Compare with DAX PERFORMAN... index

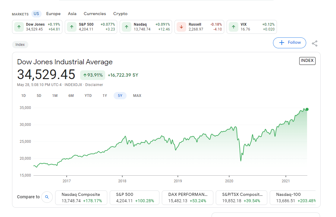187,197
